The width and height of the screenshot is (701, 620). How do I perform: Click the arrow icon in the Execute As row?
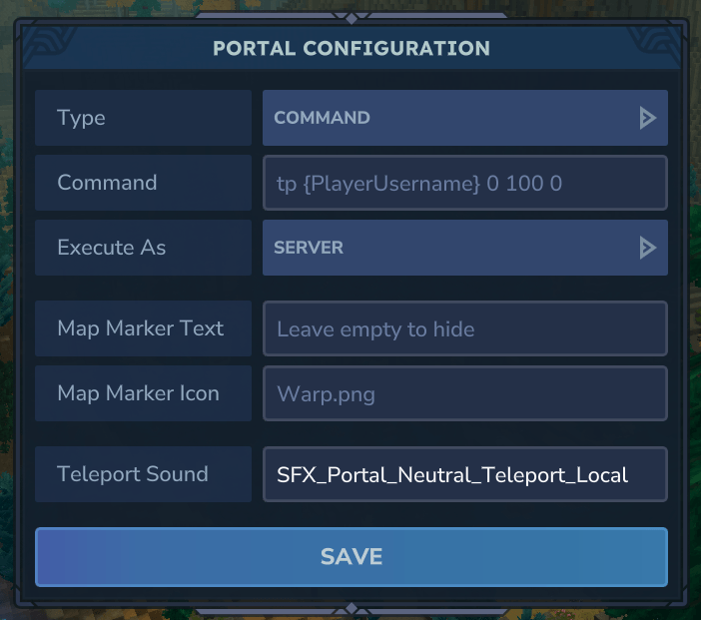[x=647, y=248]
